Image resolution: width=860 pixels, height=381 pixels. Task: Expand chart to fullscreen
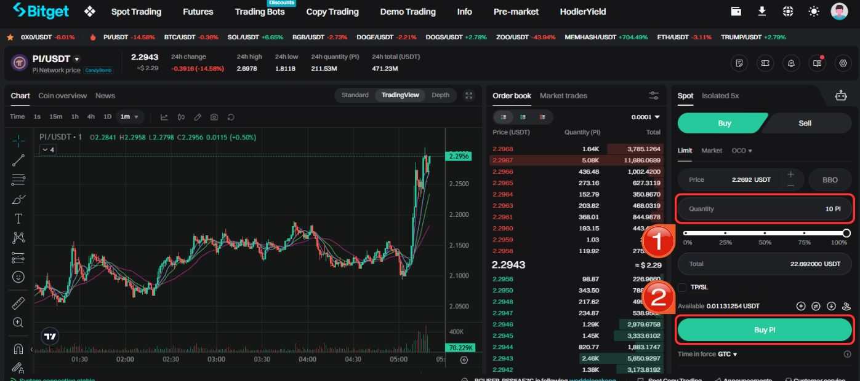click(469, 95)
